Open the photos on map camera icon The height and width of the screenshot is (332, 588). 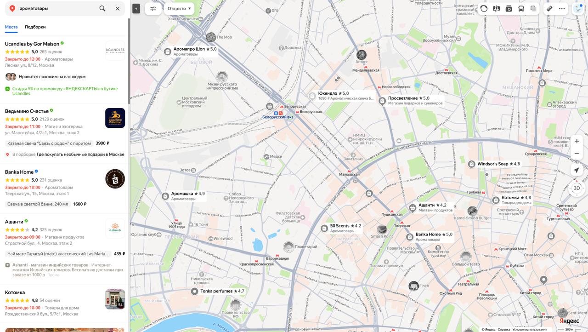509,8
